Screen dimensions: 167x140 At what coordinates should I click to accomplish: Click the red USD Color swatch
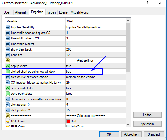[68, 121]
